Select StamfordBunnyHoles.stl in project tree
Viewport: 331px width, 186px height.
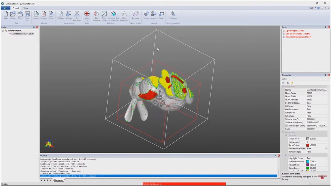coord(22,34)
